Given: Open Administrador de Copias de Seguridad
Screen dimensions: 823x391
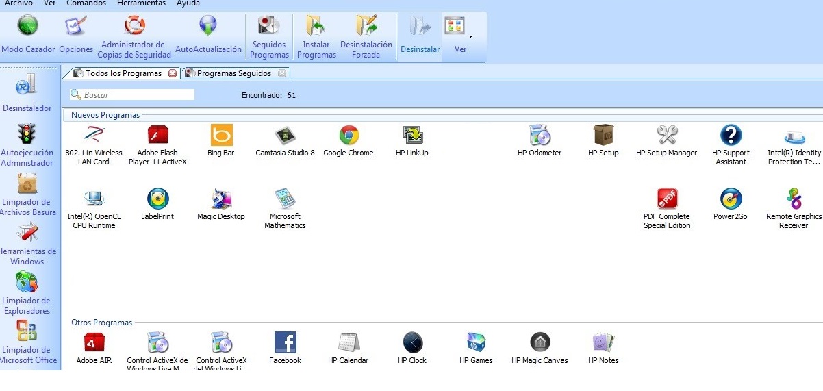Looking at the screenshot, I should 134,38.
